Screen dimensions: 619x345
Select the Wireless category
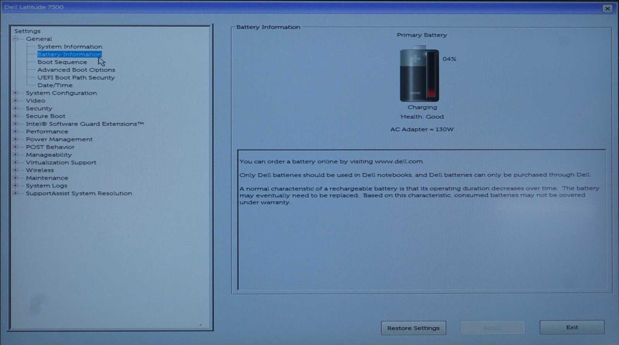pos(40,170)
